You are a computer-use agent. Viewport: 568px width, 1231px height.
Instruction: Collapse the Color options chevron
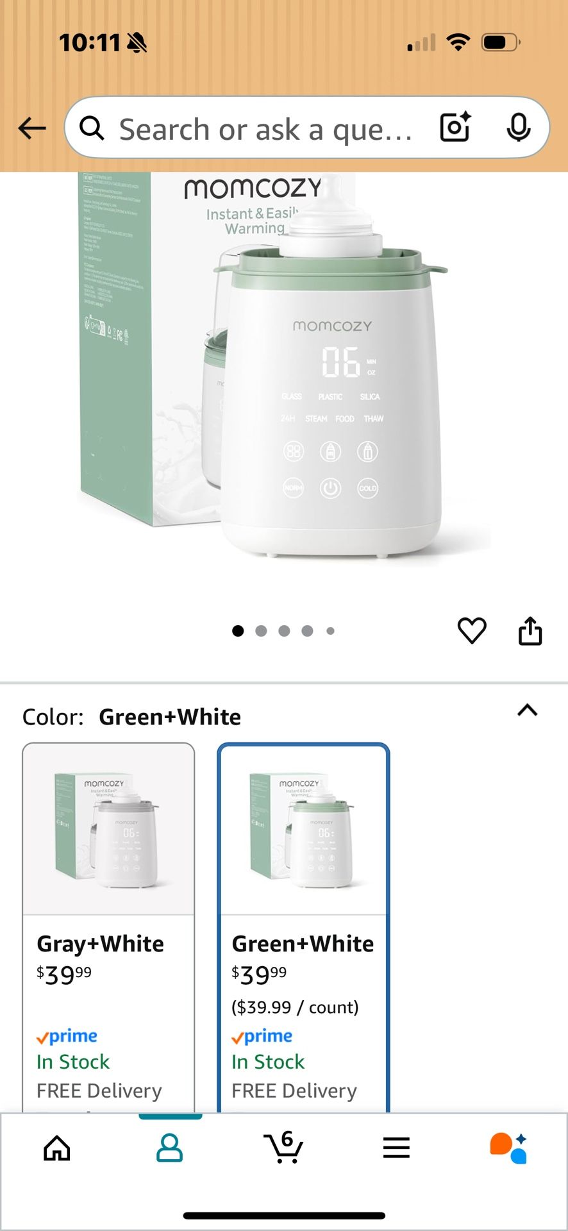coord(528,710)
